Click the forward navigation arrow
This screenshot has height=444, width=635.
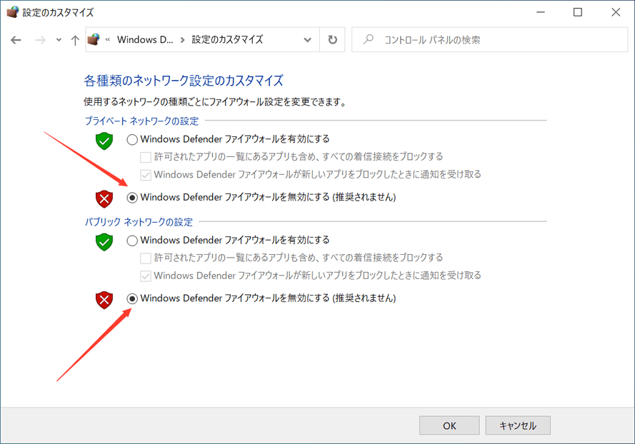pos(40,40)
